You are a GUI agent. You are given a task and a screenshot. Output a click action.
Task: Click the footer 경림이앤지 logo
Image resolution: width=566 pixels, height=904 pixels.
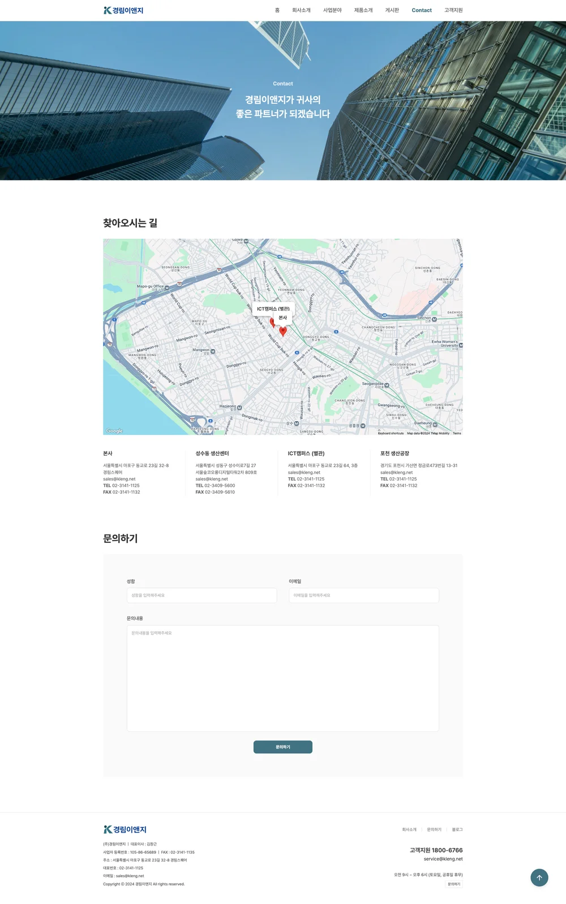125,829
